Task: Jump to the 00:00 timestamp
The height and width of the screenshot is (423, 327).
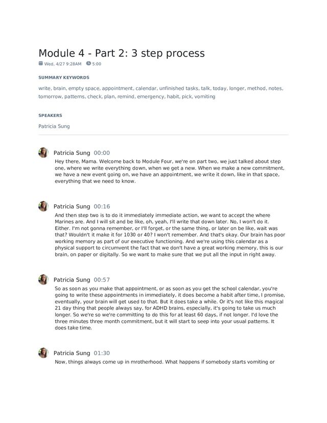Action: coord(102,153)
